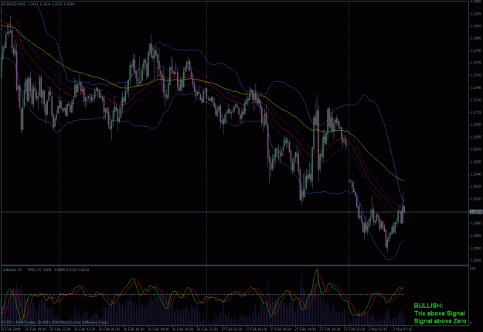This screenshot has height=332, width=483.
Task: Click the '2 Mar 07:15' time axis label
Action: (x=403, y=329)
